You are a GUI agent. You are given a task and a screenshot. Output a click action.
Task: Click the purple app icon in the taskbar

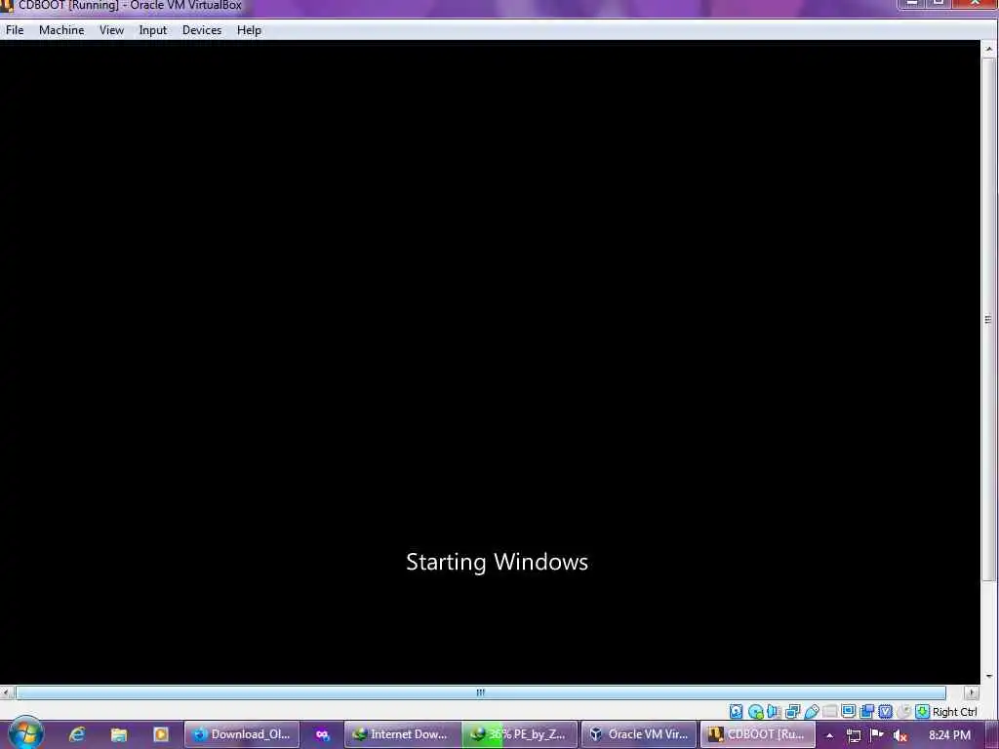(x=322, y=734)
